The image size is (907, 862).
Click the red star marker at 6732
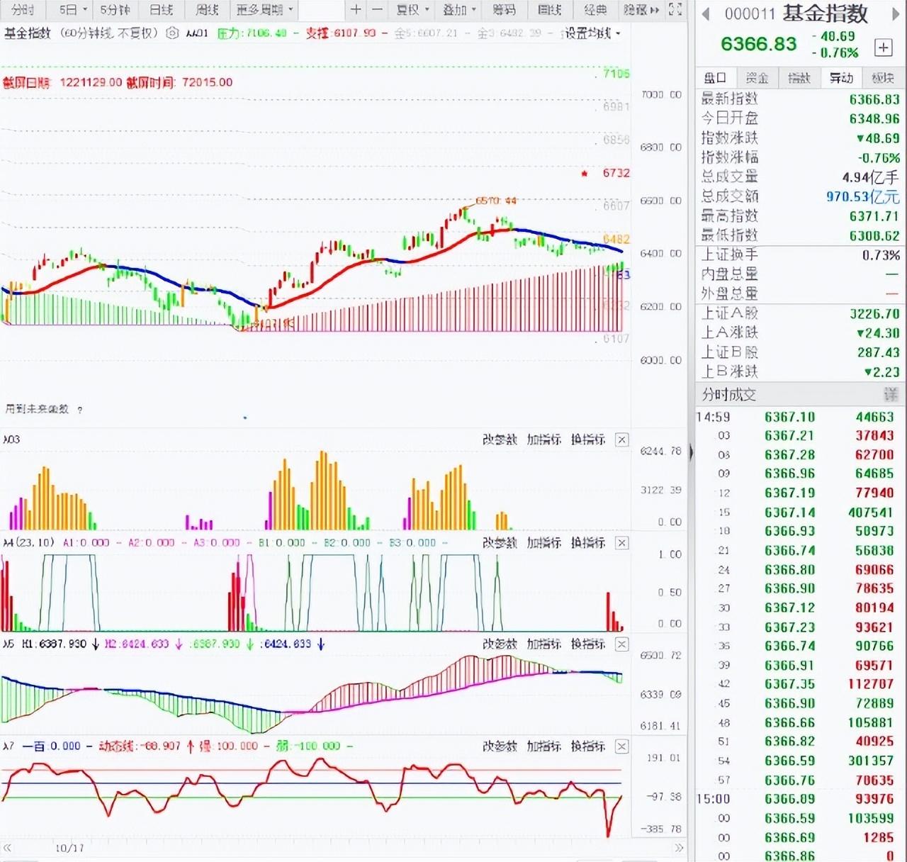(584, 173)
